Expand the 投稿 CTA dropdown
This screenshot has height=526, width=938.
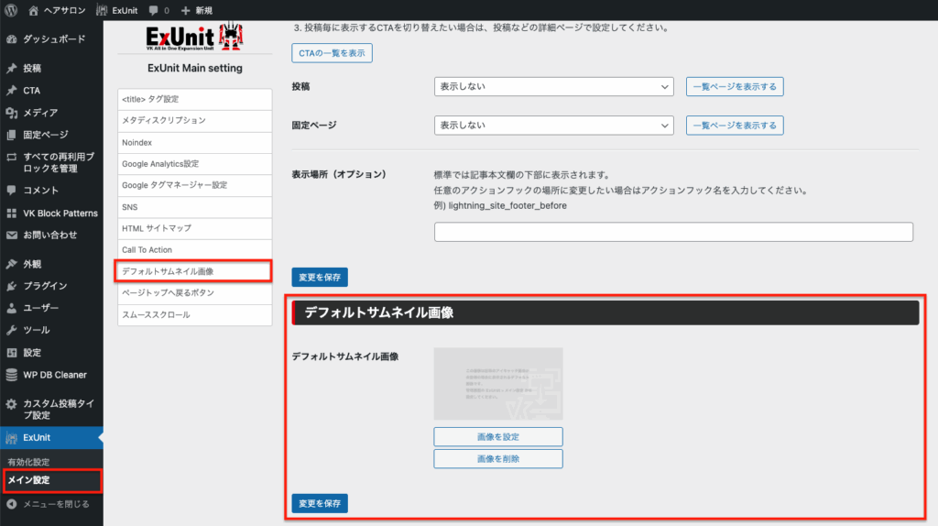[553, 87]
